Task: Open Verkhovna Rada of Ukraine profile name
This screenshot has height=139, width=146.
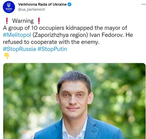Action: coord(42,4)
